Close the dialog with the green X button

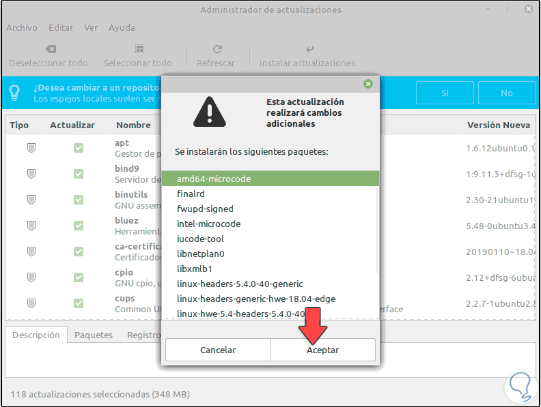tap(368, 84)
